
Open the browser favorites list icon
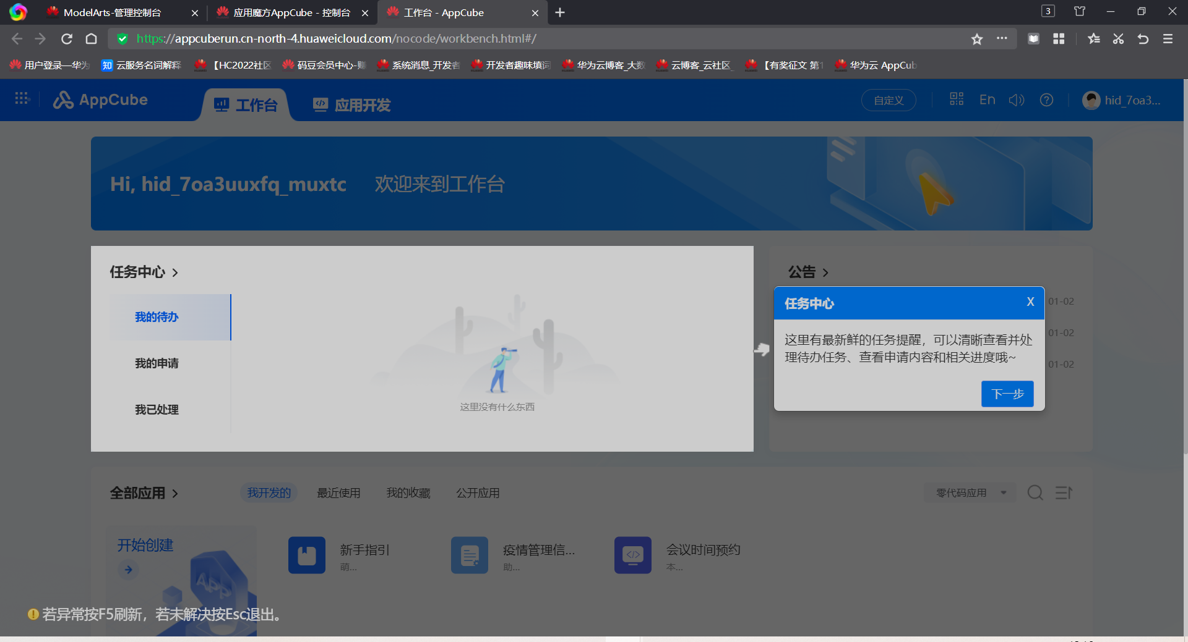(x=1093, y=39)
